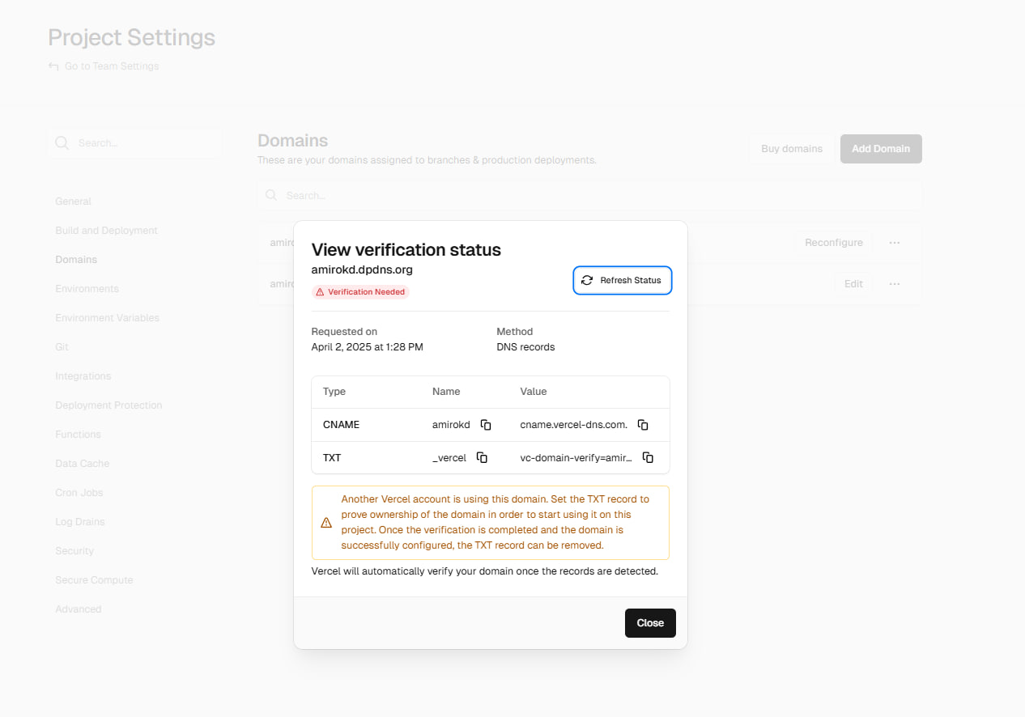Select Environment Variables in sidebar

(x=107, y=318)
